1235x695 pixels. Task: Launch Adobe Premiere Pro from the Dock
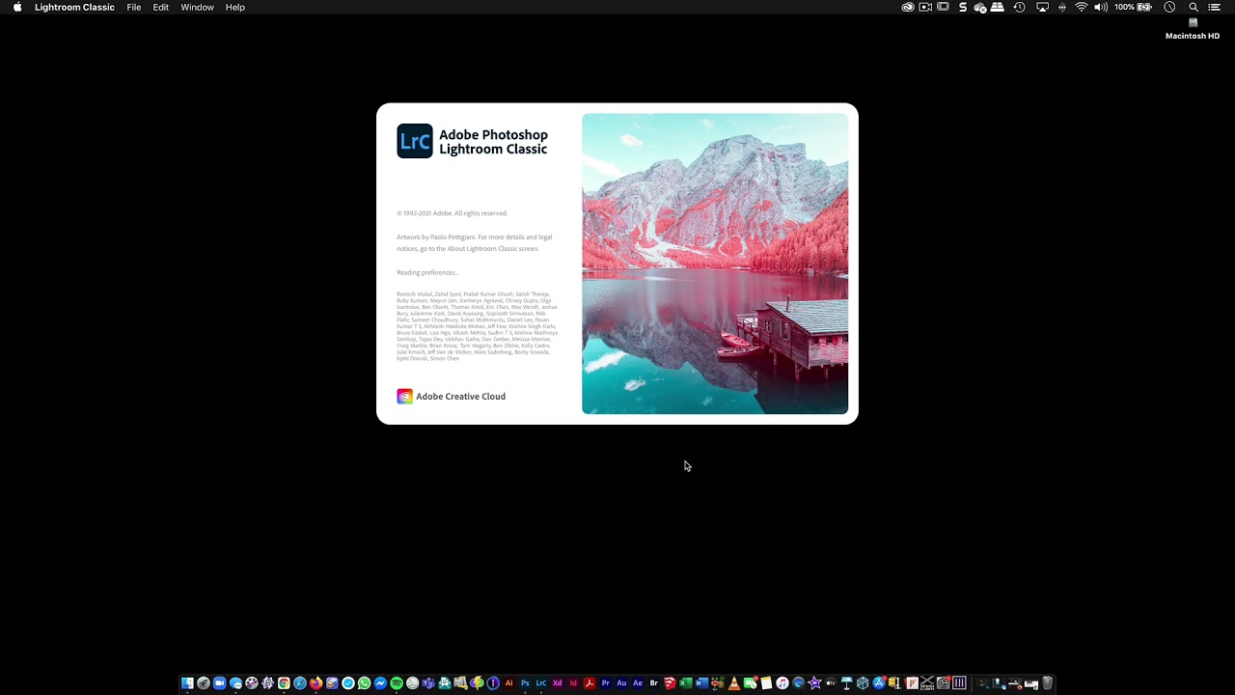click(605, 683)
